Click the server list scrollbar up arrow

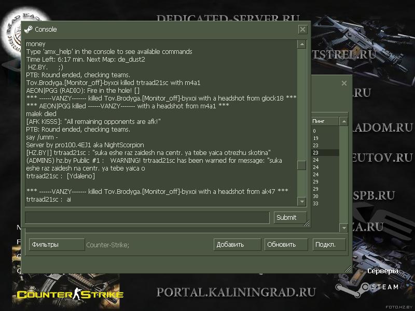[x=344, y=121]
